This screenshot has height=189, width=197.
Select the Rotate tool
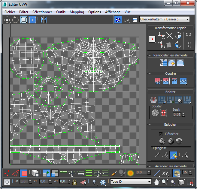pyautogui.click(x=15, y=20)
